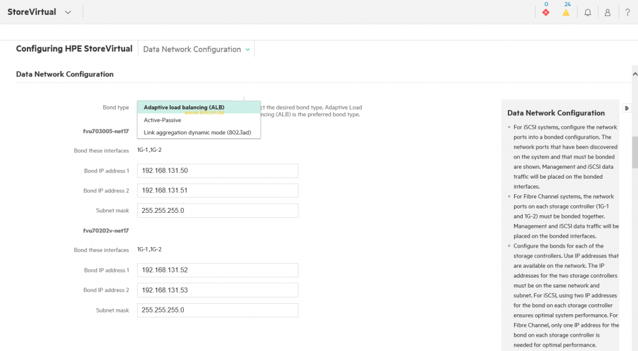Edit second controller's Subnet mask field

click(217, 310)
